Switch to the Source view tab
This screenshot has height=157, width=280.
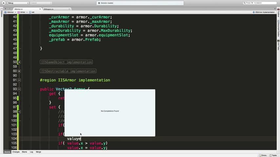pyautogui.click(x=7, y=152)
